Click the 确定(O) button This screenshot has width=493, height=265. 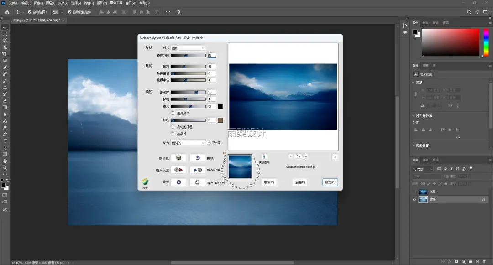point(330,182)
